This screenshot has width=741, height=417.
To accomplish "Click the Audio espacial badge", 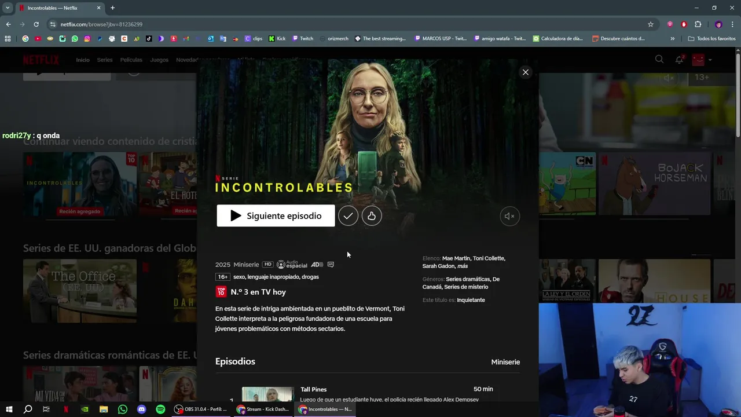I will click(292, 265).
